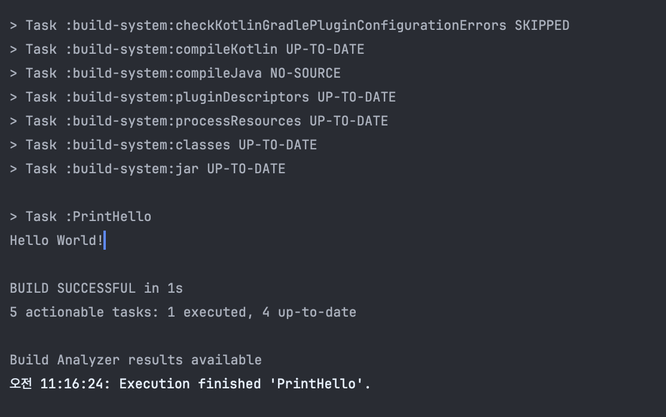Click the NO-SOURCE status text
The image size is (666, 417).
click(x=305, y=73)
